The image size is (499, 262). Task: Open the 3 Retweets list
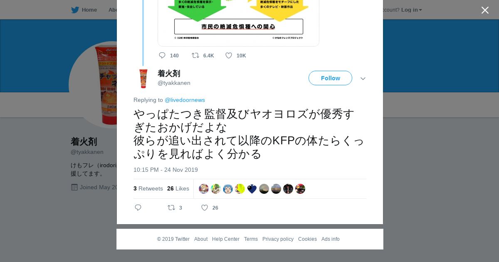tap(148, 188)
